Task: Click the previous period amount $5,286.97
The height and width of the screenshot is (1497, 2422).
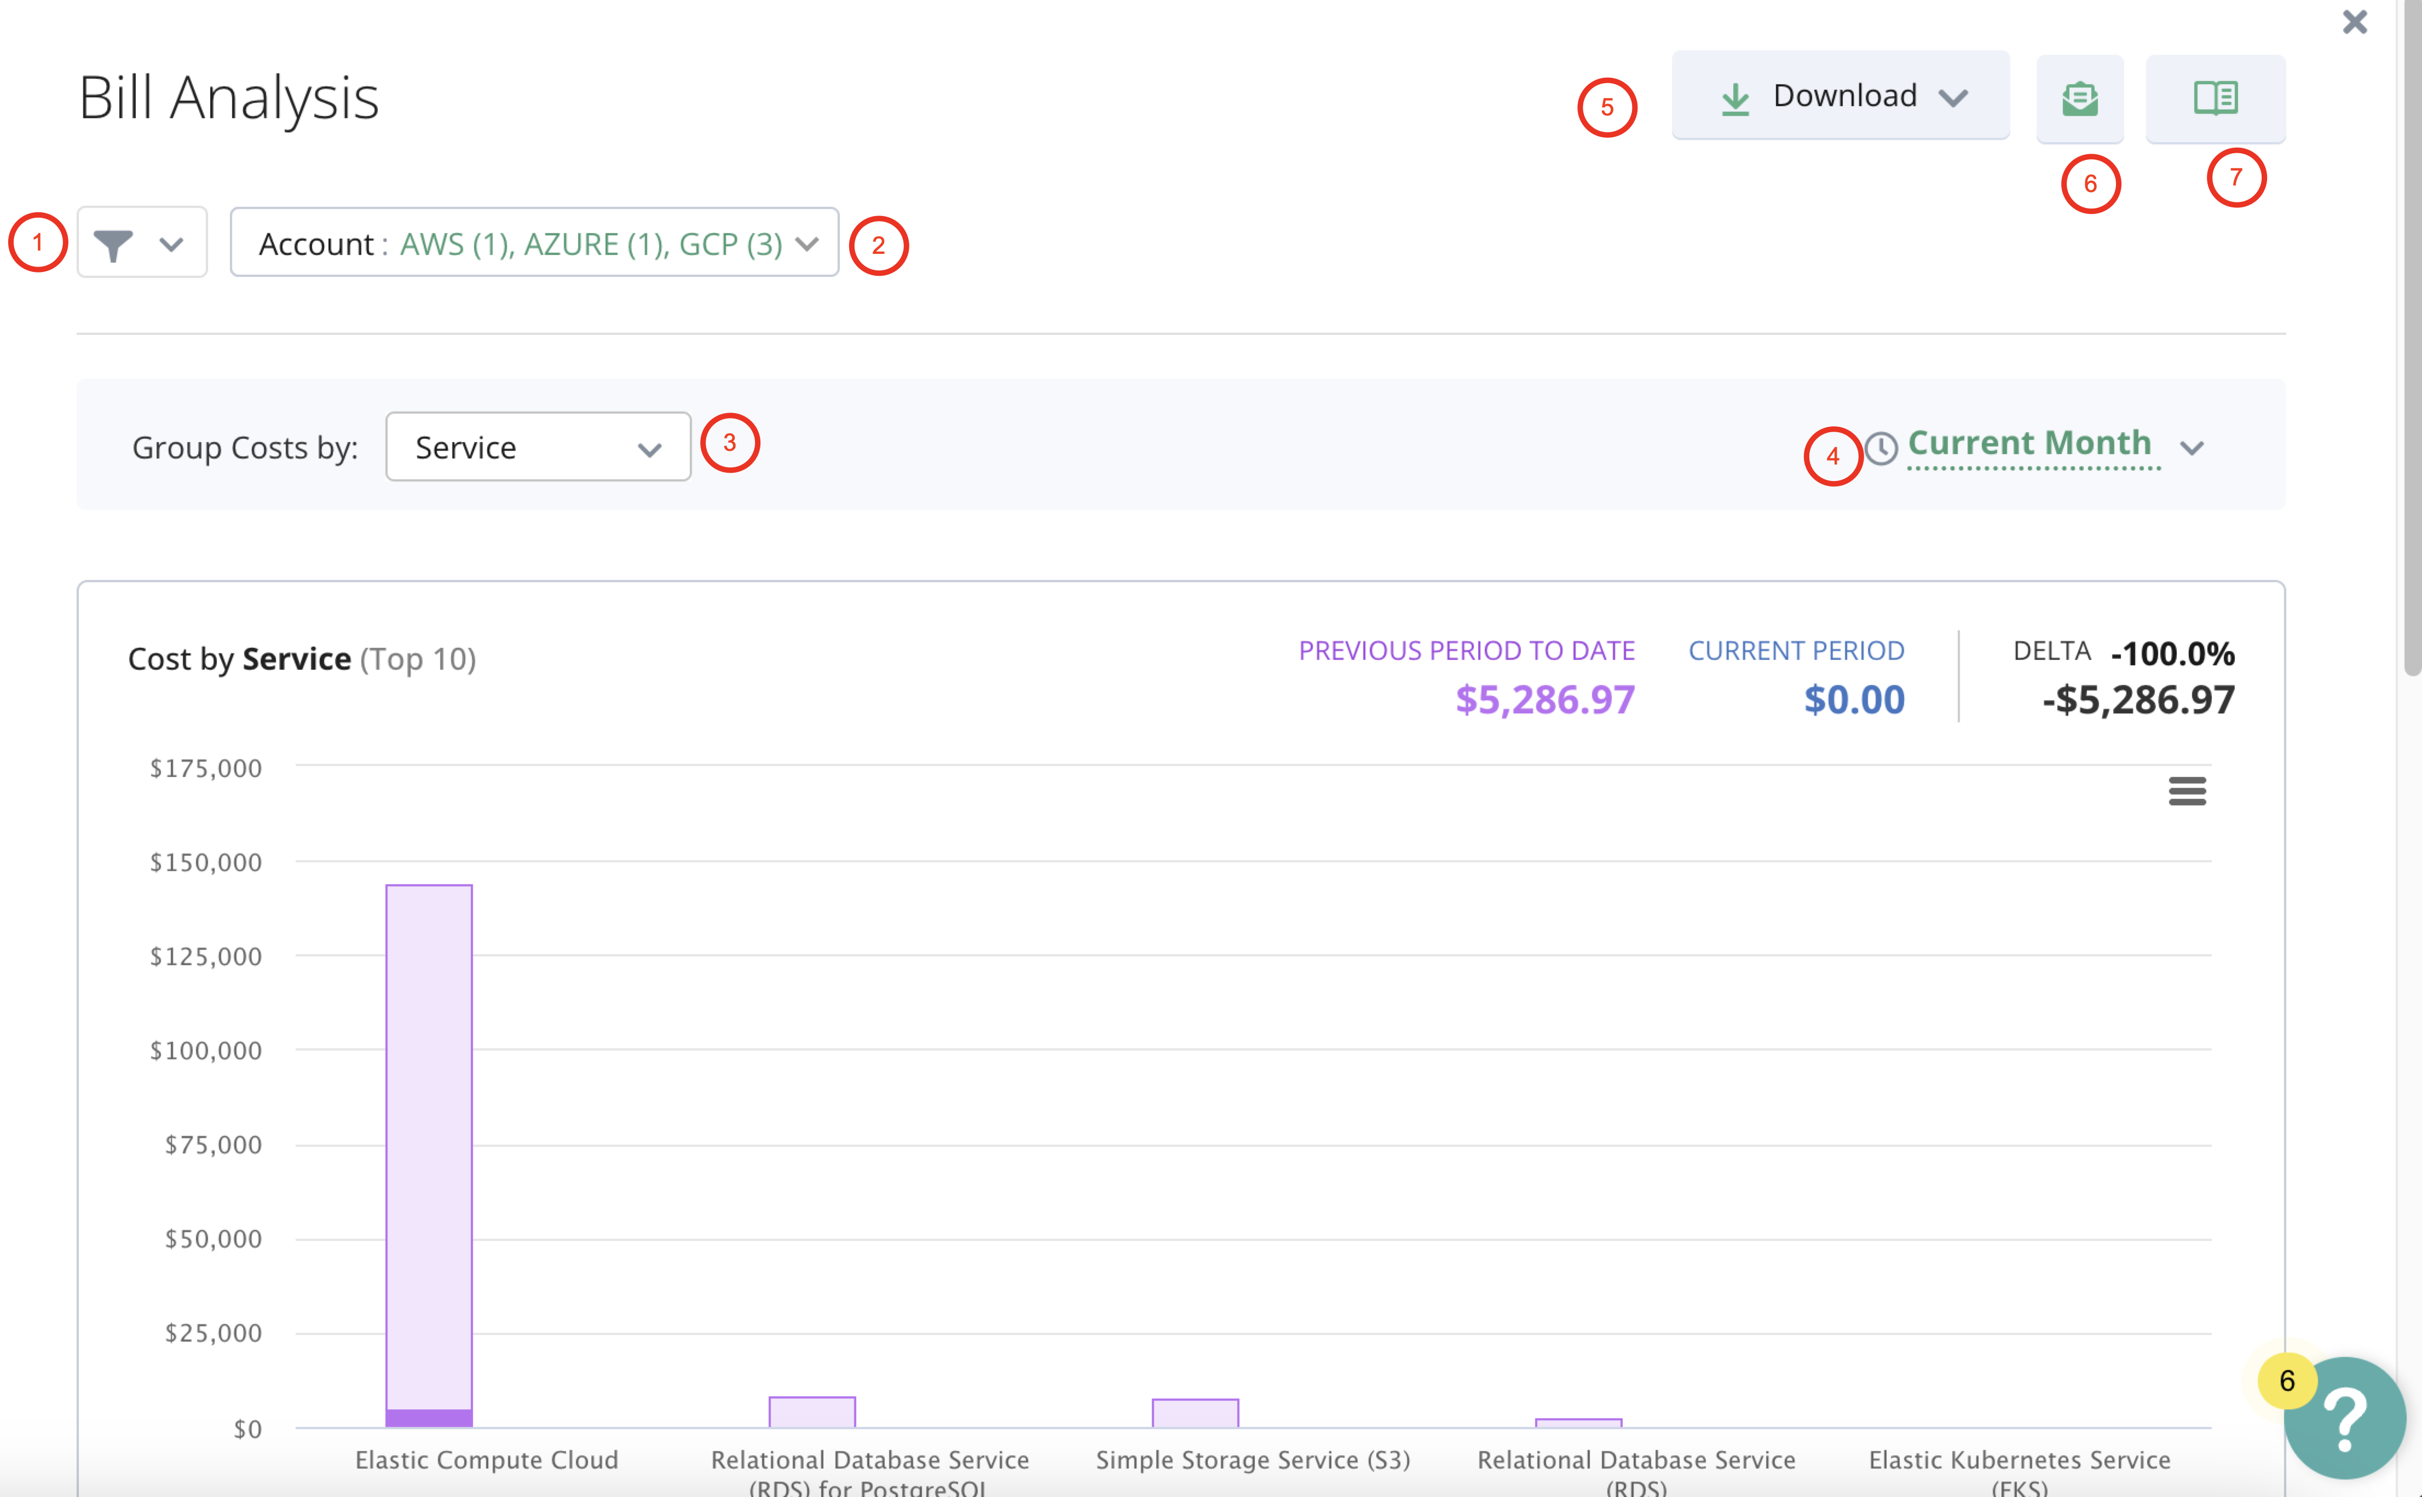Action: tap(1544, 700)
